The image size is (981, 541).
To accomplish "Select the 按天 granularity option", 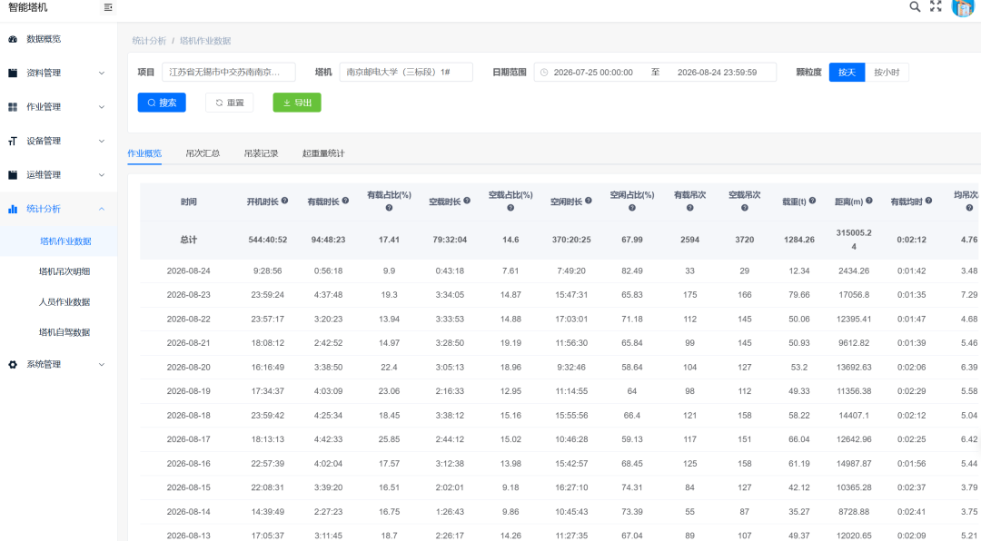I will (847, 72).
